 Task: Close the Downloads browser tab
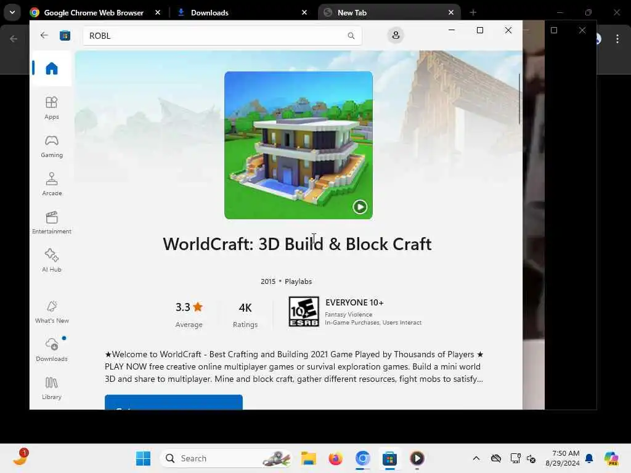pyautogui.click(x=304, y=12)
